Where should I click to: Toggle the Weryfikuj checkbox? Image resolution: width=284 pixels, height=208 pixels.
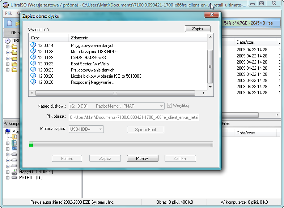pyautogui.click(x=169, y=106)
